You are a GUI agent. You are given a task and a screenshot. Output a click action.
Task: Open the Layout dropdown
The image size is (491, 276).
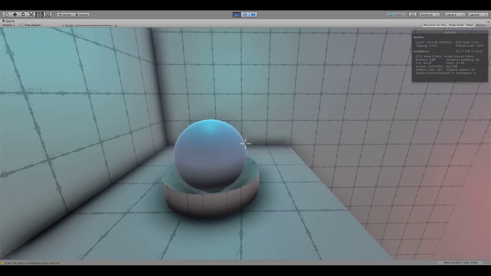[478, 15]
